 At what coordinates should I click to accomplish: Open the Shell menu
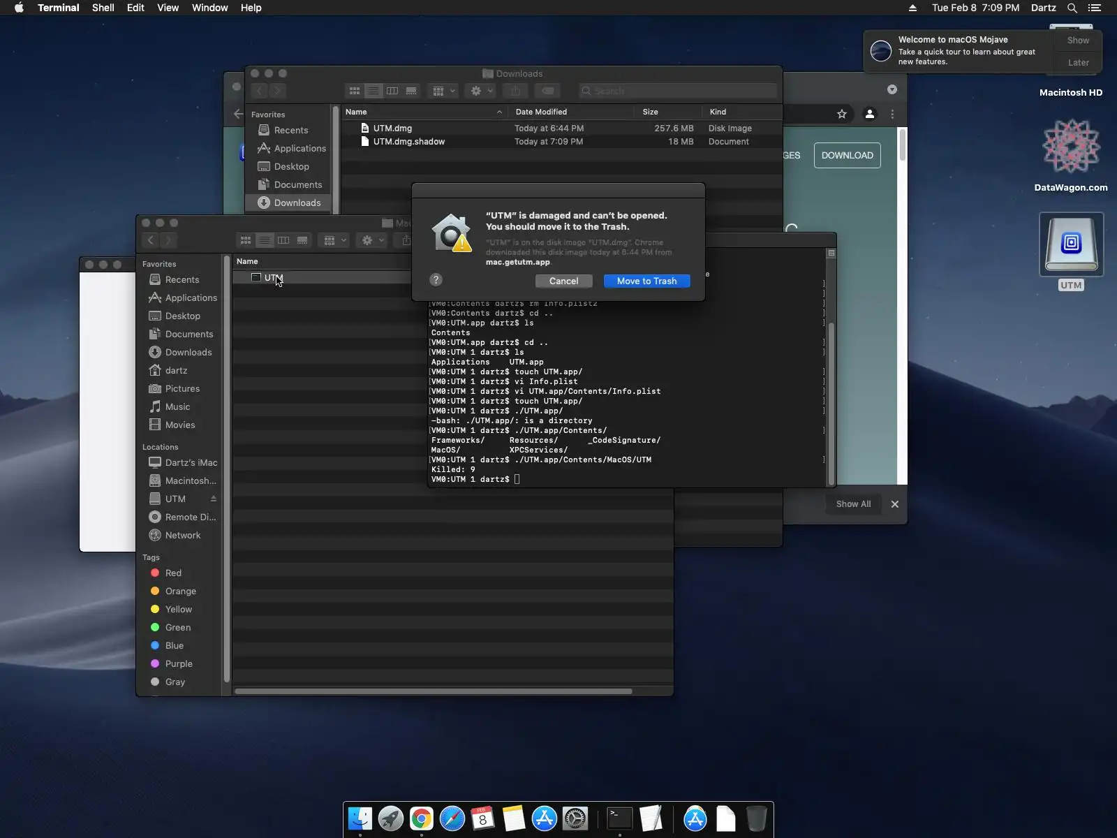coord(103,8)
